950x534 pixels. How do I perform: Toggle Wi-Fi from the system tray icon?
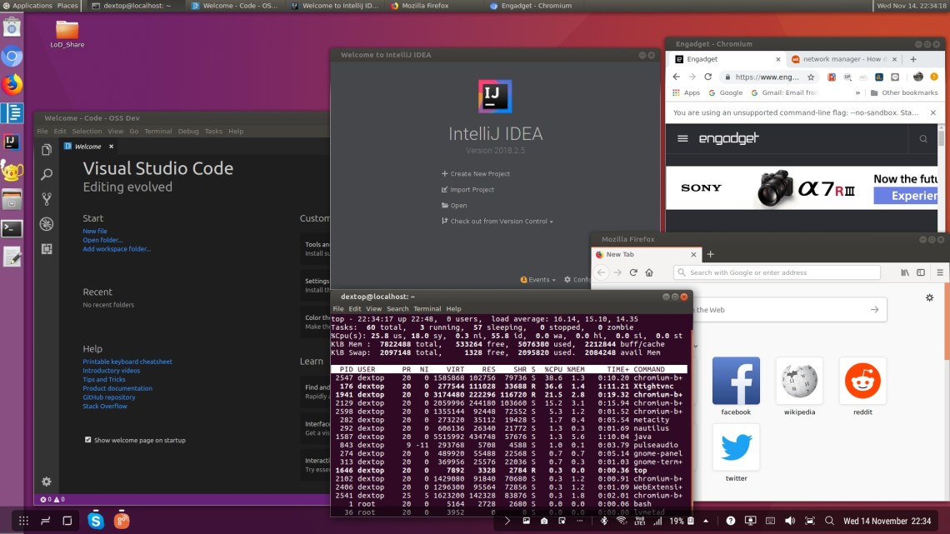click(x=622, y=520)
